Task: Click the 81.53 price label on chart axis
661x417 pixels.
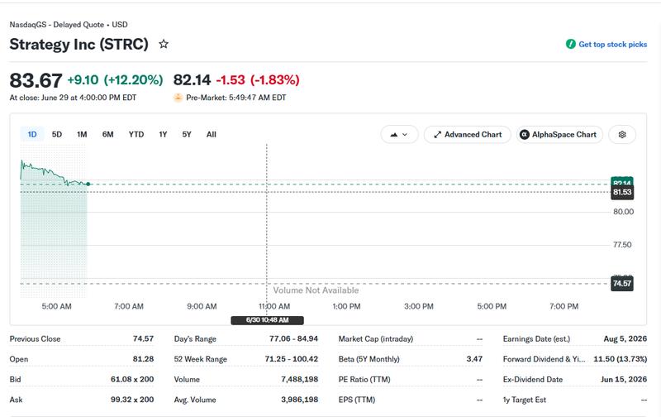Action: point(622,193)
